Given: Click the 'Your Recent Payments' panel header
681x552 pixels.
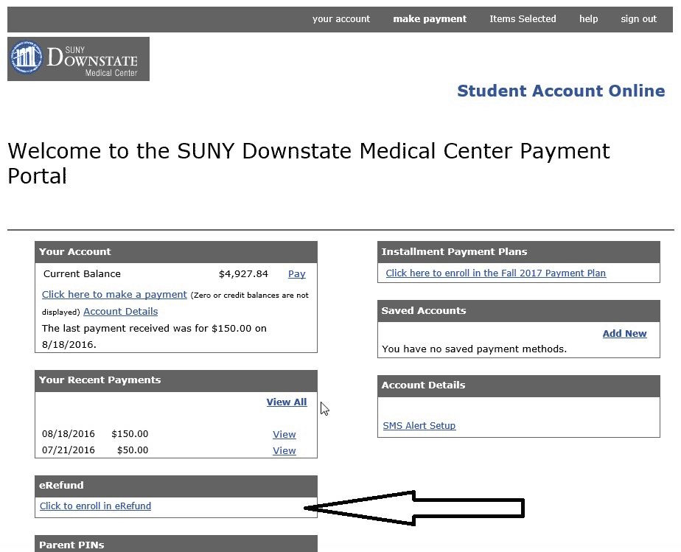Looking at the screenshot, I should 176,380.
